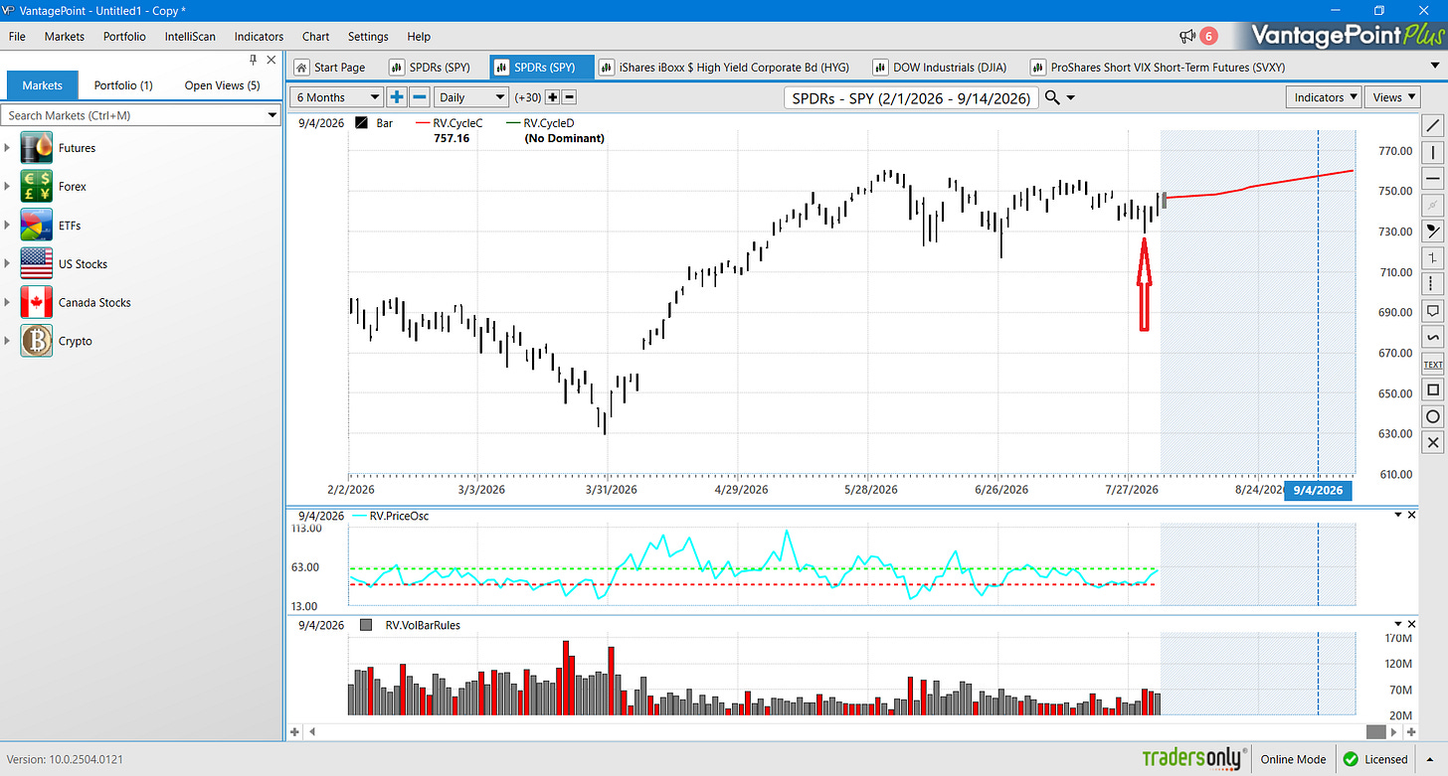
Task: Open the Views button dropdown
Action: point(1392,97)
